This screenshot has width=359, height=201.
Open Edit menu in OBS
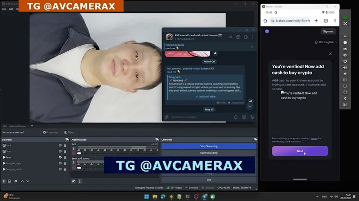11,9
